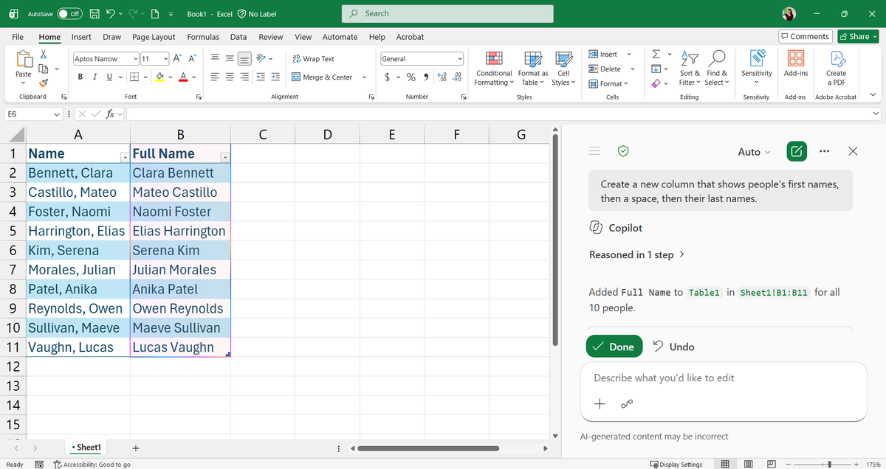
Task: Click the shield icon in Copilot pane
Action: pos(623,151)
